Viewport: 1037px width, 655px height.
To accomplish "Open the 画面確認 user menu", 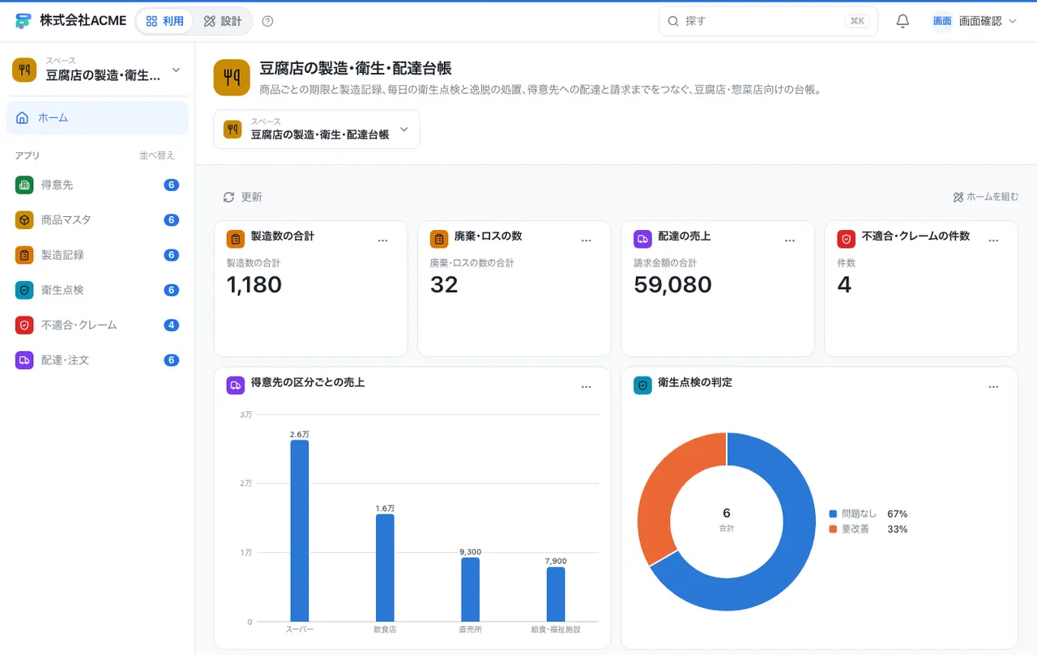I will [x=975, y=21].
